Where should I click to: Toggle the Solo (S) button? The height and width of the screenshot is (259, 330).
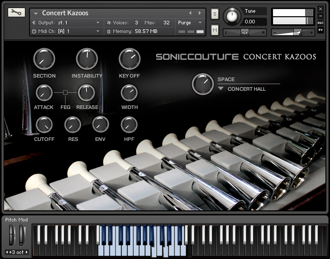pyautogui.click(x=215, y=14)
